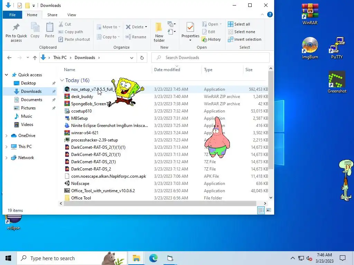The width and height of the screenshot is (354, 265).
Task: Open WinRAR desktop shortcut
Action: pyautogui.click(x=310, y=14)
